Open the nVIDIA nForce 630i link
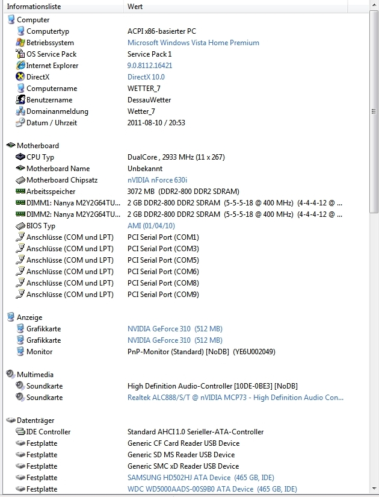This screenshot has width=379, height=497. click(158, 180)
